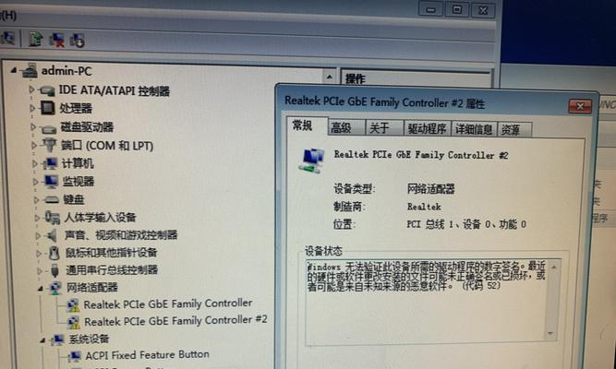The width and height of the screenshot is (616, 369).
Task: Close the Realtek properties dialog
Action: pos(580,106)
